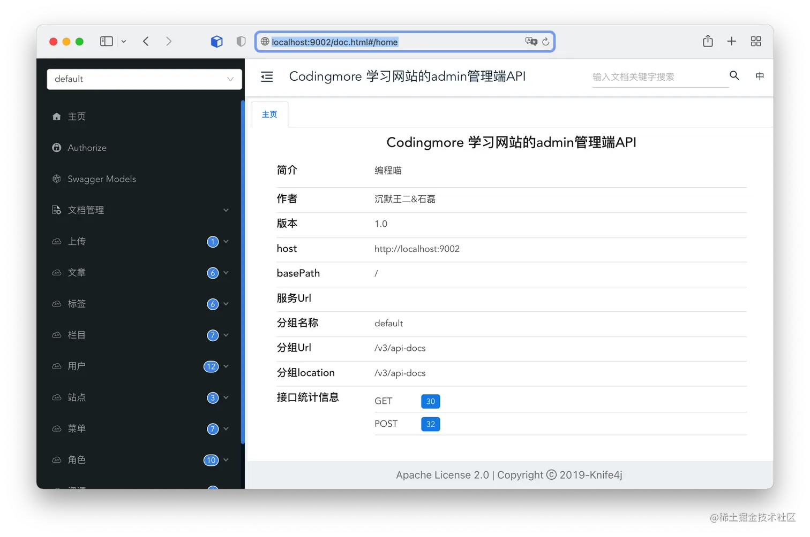Image resolution: width=810 pixels, height=537 pixels.
Task: Click the host value http://localhost:9002
Action: click(417, 249)
